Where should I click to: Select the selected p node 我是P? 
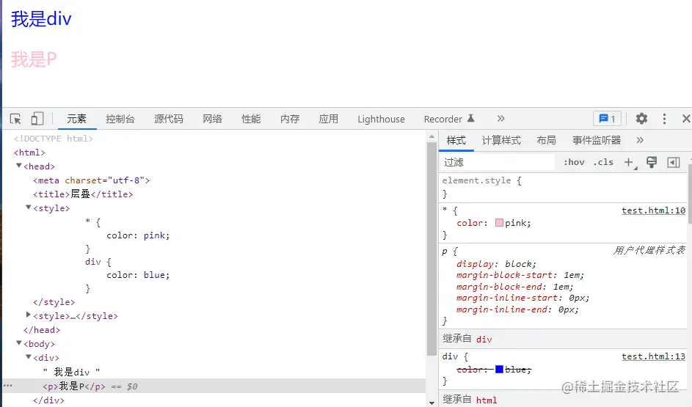click(x=74, y=386)
